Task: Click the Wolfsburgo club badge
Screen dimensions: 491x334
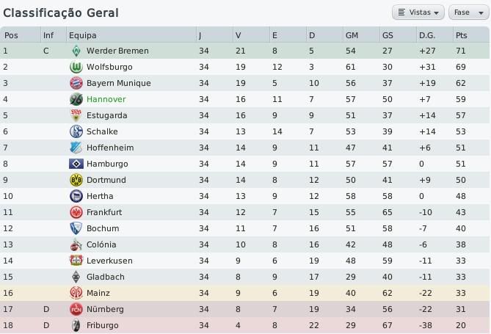Action: pyautogui.click(x=76, y=68)
